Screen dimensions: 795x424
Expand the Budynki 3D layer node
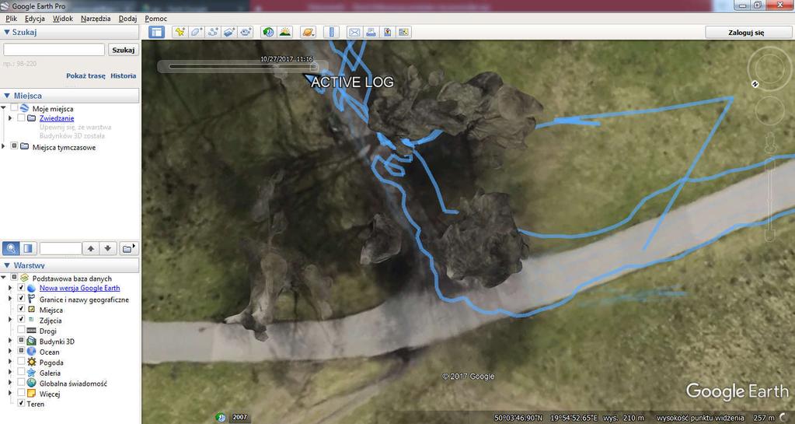click(10, 342)
